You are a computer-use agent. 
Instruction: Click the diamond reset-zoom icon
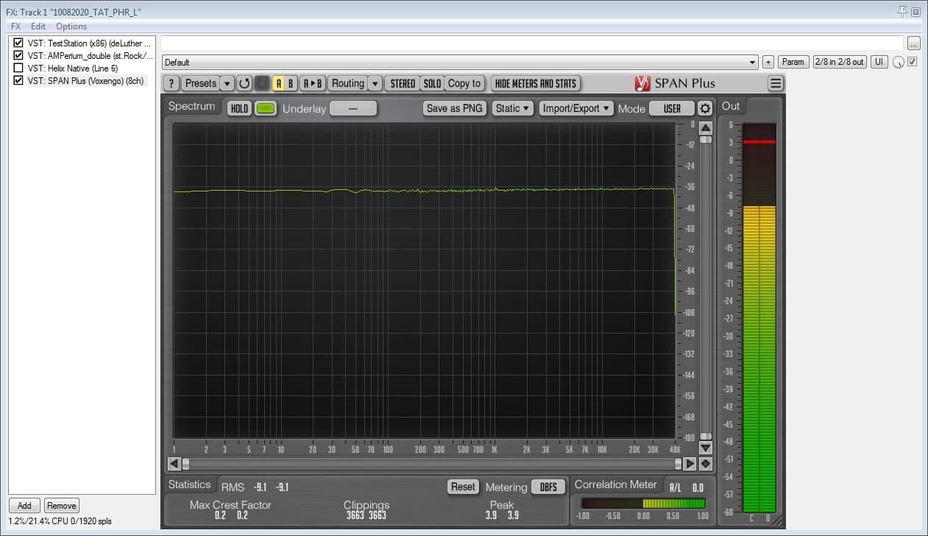point(705,464)
